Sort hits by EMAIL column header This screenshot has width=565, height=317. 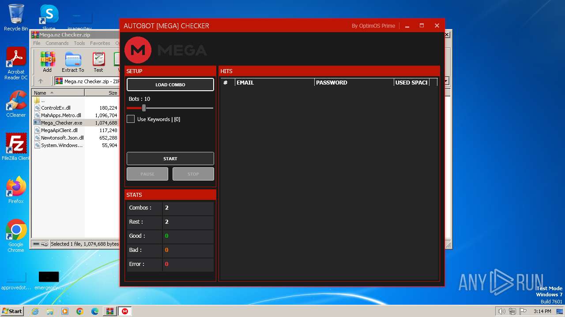(275, 82)
